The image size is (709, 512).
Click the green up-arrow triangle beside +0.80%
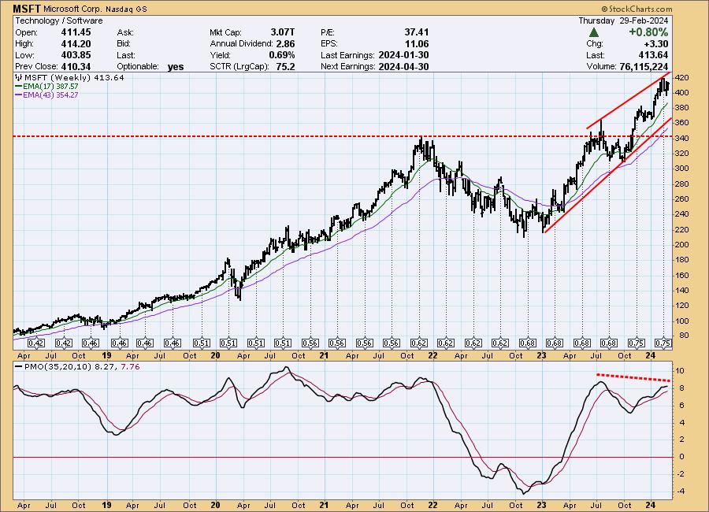tap(593, 32)
